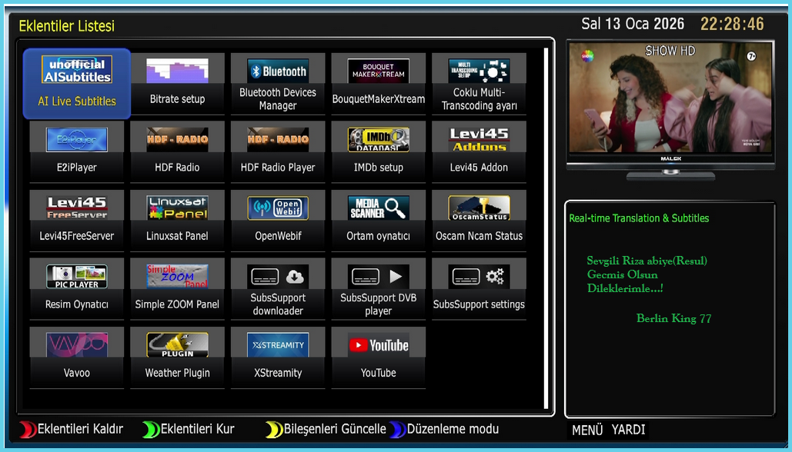Screen dimensions: 792x452
Task: Open the Ortam oynatıcı media scanner
Action: tap(379, 221)
